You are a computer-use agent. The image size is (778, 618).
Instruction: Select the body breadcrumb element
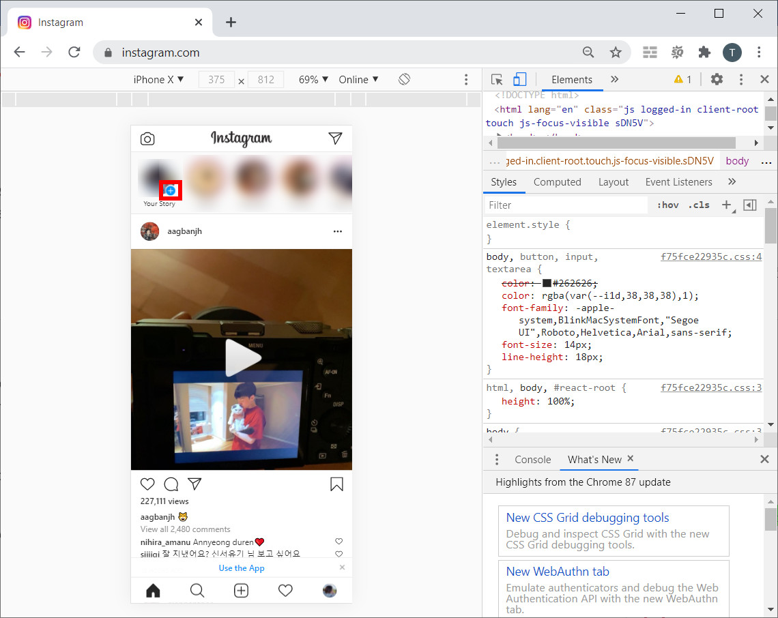[737, 161]
